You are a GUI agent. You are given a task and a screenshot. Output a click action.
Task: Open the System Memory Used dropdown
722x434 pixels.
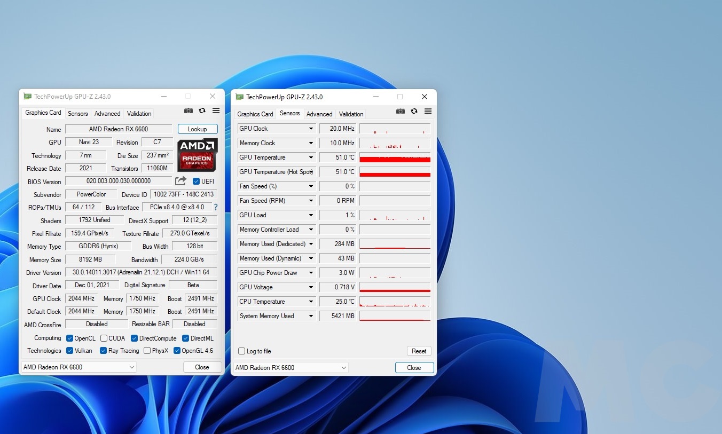click(311, 316)
